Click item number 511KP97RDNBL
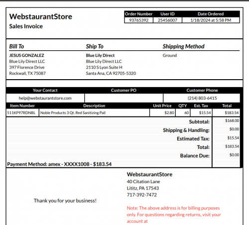249x225 pixels. [21, 113]
